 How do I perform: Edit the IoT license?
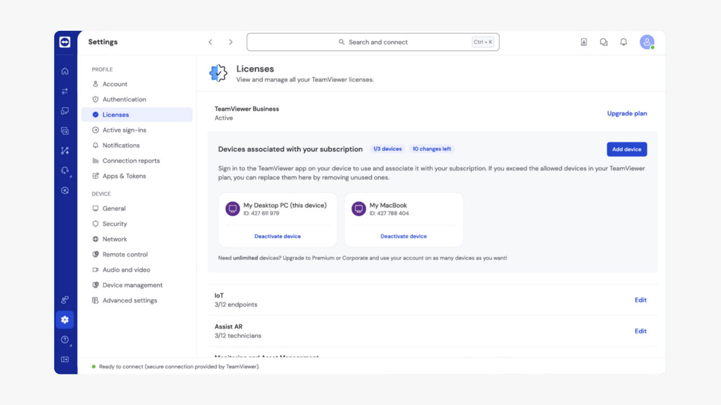[640, 300]
